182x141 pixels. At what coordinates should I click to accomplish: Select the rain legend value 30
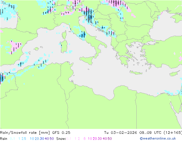pos(42,139)
